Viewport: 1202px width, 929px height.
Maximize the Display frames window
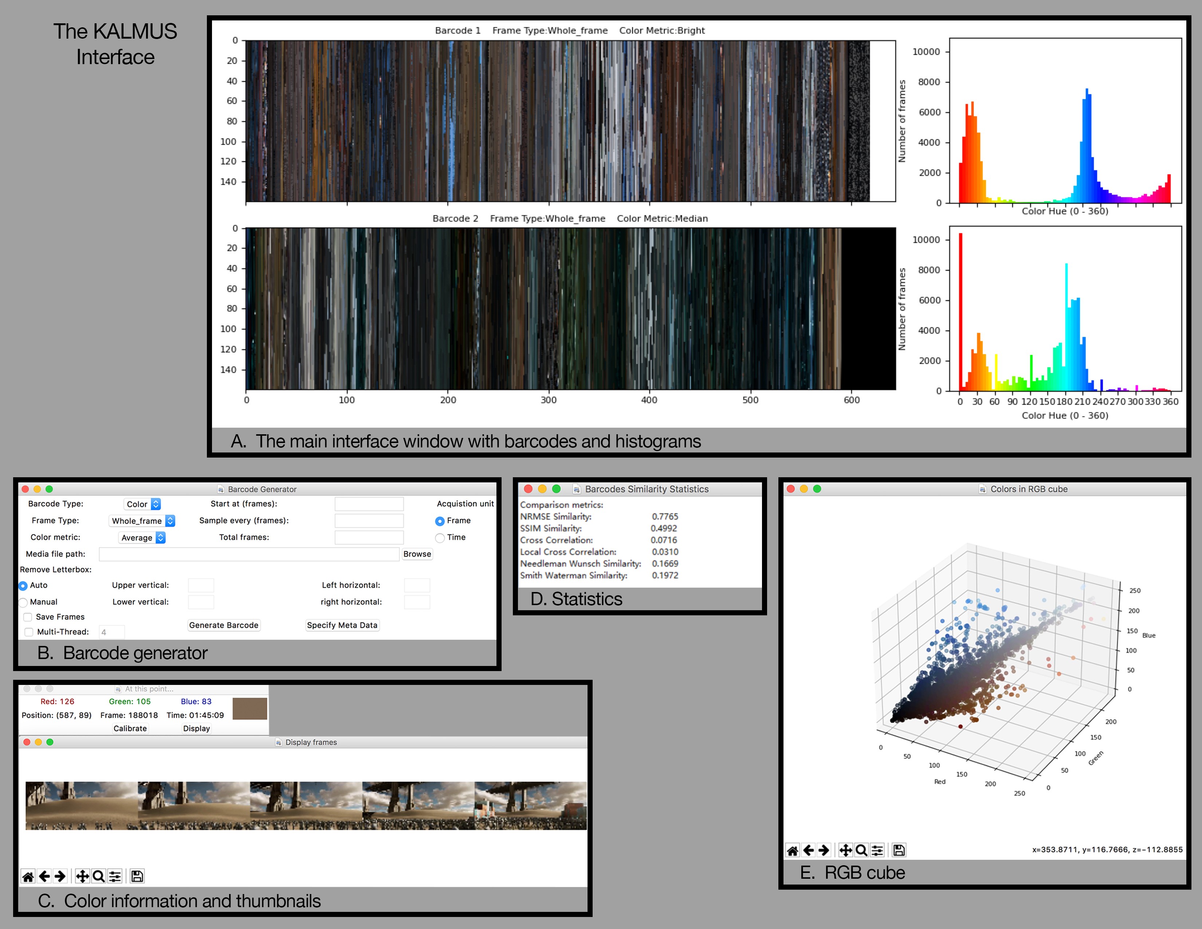click(50, 742)
